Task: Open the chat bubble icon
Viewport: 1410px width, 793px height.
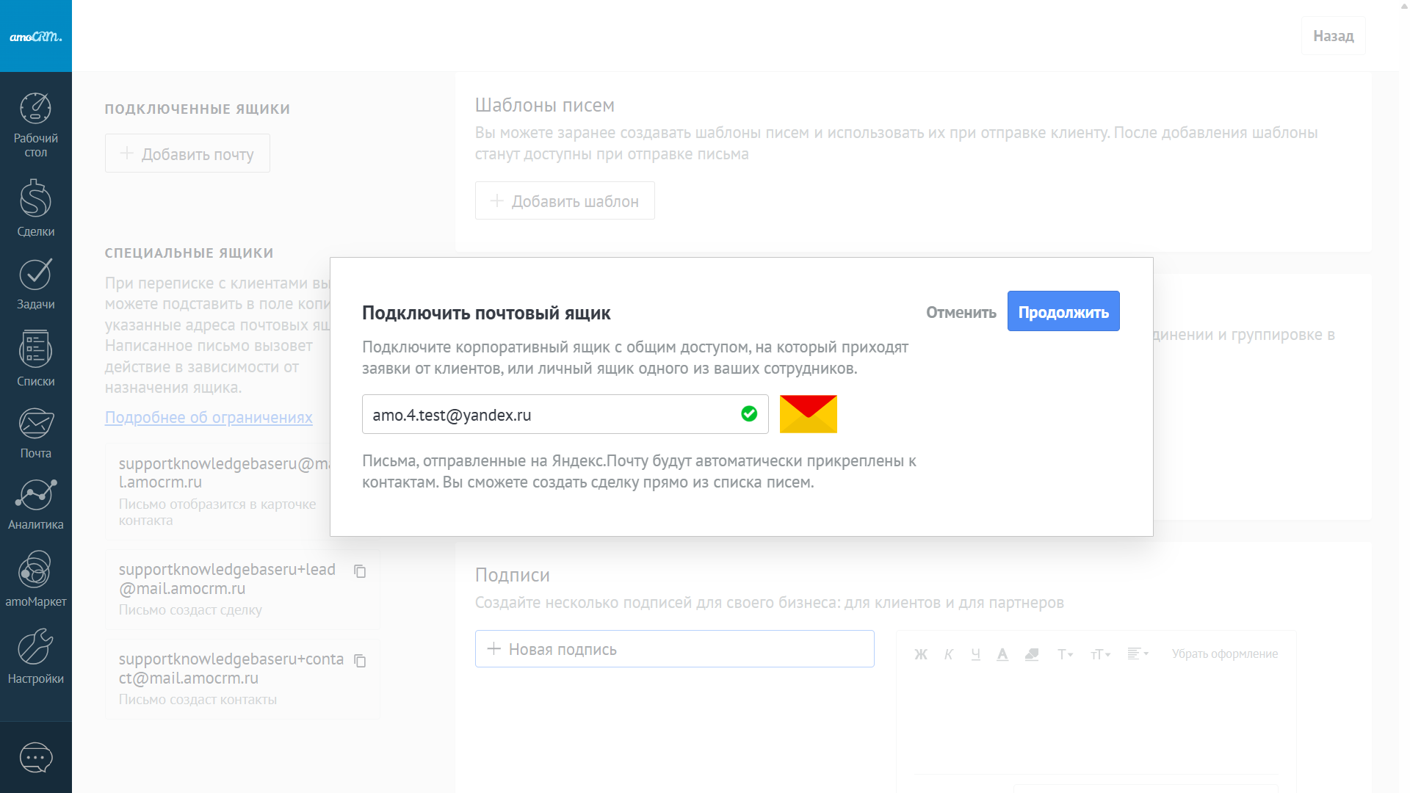Action: coord(35,757)
